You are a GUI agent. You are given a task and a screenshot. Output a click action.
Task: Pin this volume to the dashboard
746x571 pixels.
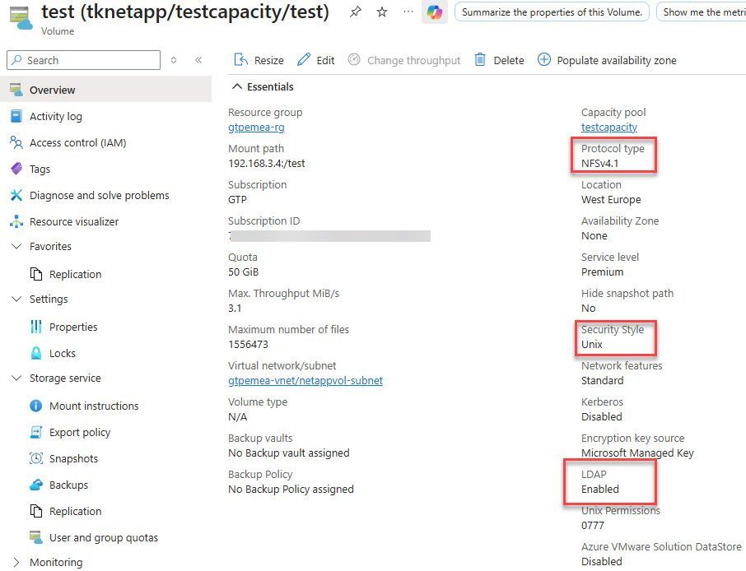(x=355, y=12)
